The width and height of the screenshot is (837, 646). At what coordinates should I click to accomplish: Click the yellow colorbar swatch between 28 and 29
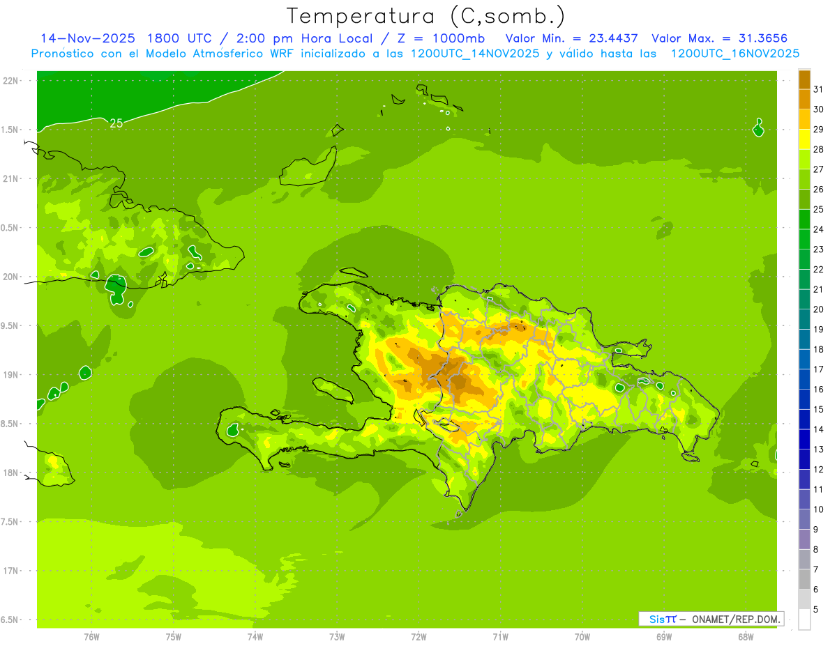point(804,139)
